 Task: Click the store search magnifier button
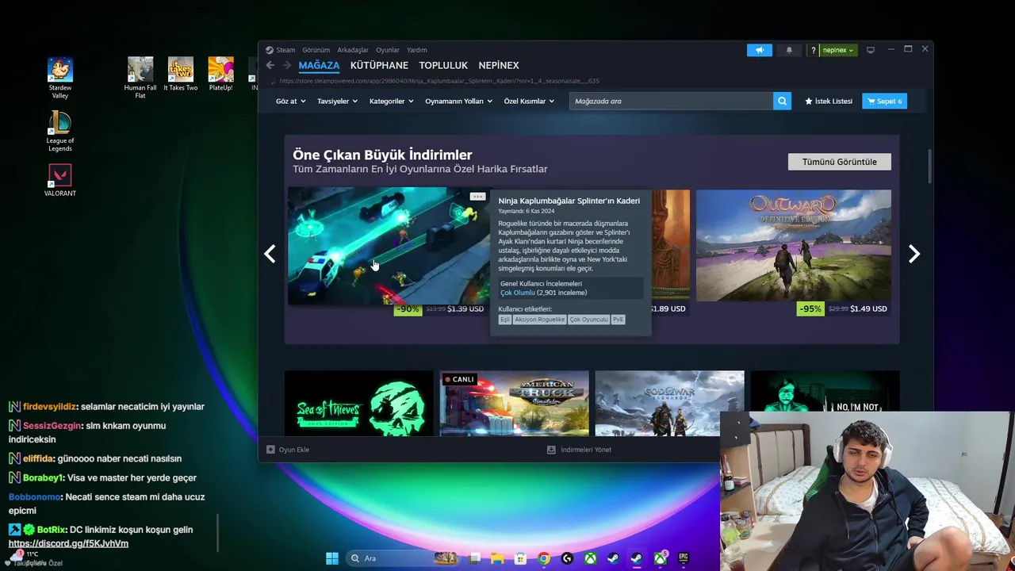(x=782, y=101)
